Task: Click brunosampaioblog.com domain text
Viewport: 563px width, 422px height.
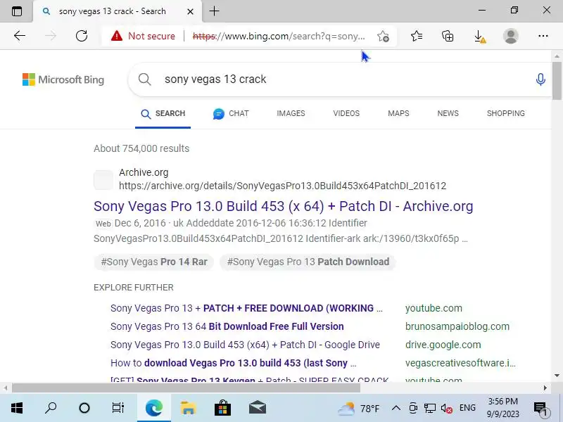Action: pyautogui.click(x=457, y=326)
